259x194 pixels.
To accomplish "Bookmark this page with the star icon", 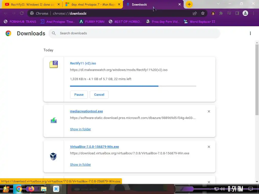I will coord(203,13).
